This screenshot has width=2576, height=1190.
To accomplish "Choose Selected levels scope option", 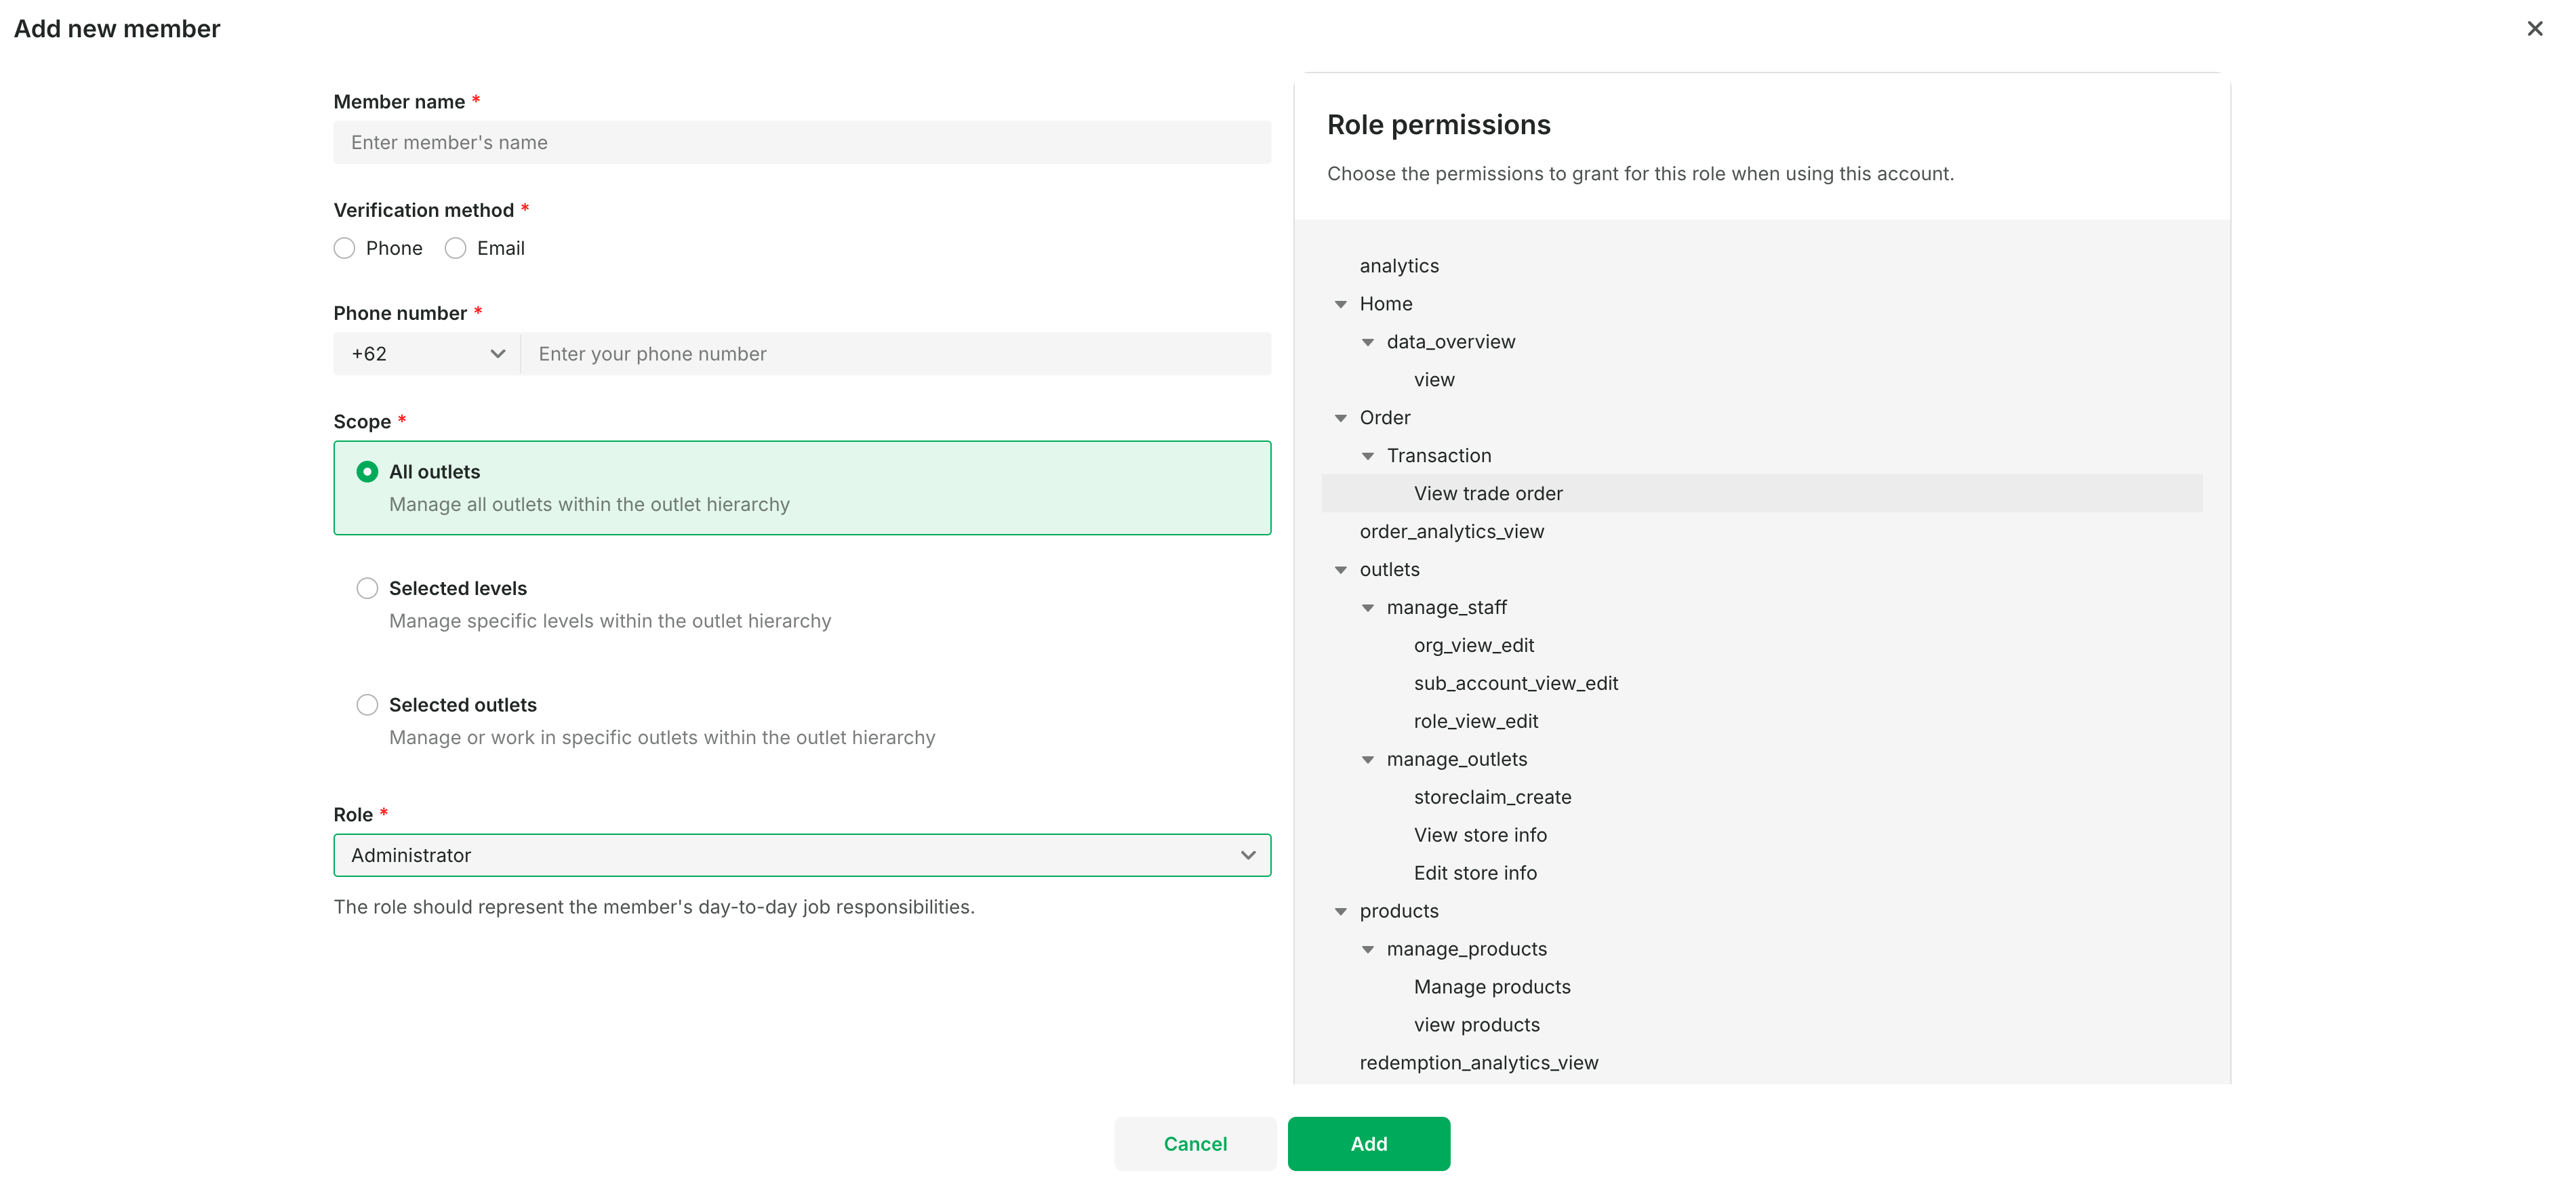I will pyautogui.click(x=368, y=588).
